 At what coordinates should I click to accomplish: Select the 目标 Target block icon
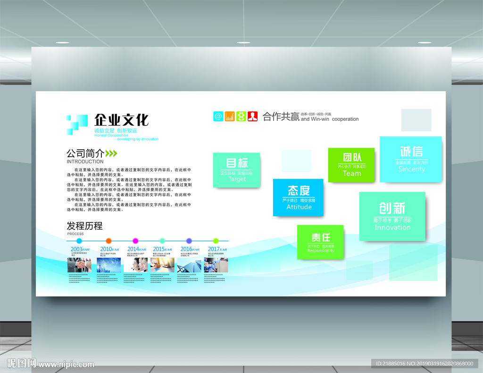(236, 170)
